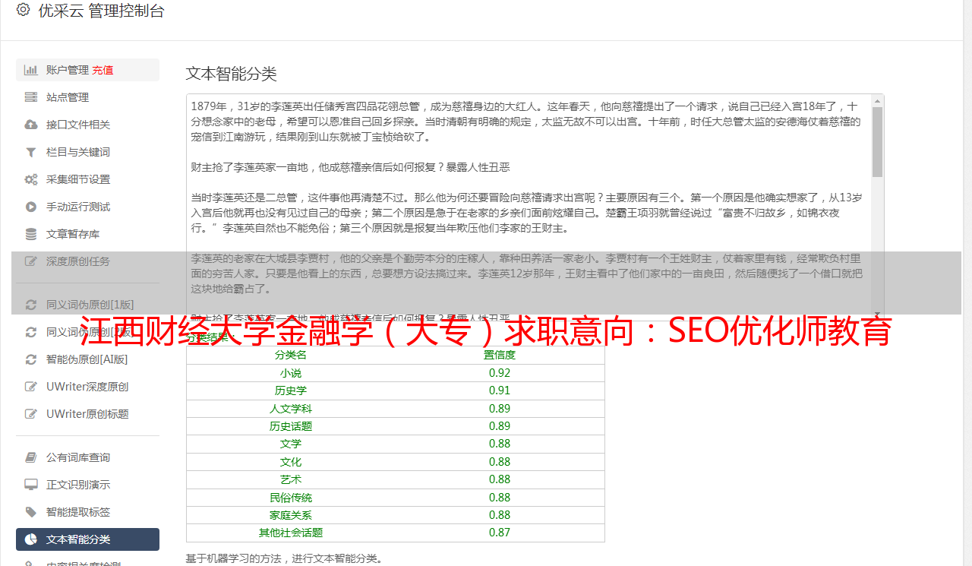Click the 人文学科 category cell
Viewport: 972px width, 566px height.
click(x=291, y=409)
